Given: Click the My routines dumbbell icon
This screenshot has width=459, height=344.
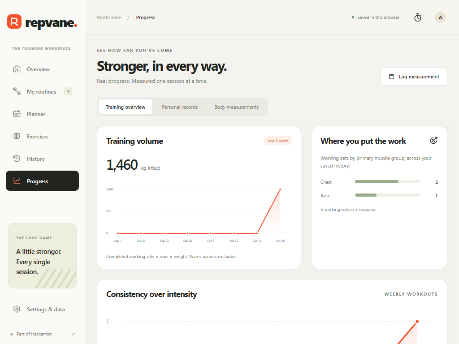Looking at the screenshot, I should (x=17, y=91).
